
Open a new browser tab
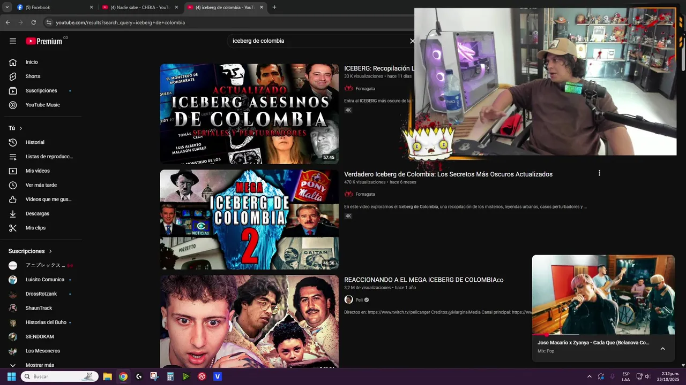coord(274,7)
